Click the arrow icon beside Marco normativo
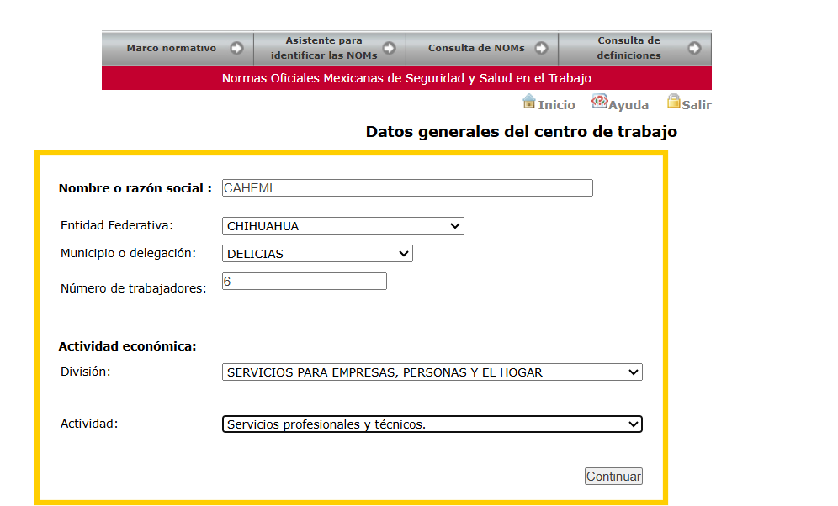The width and height of the screenshot is (838, 506). click(x=236, y=48)
